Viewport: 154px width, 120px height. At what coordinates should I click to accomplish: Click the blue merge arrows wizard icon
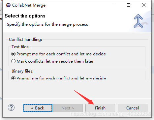139,21
